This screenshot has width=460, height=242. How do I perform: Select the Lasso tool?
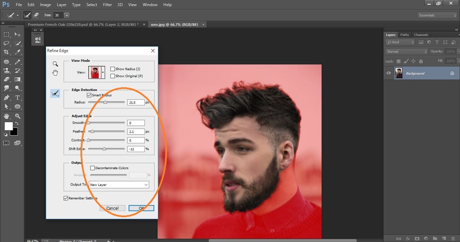click(x=6, y=43)
